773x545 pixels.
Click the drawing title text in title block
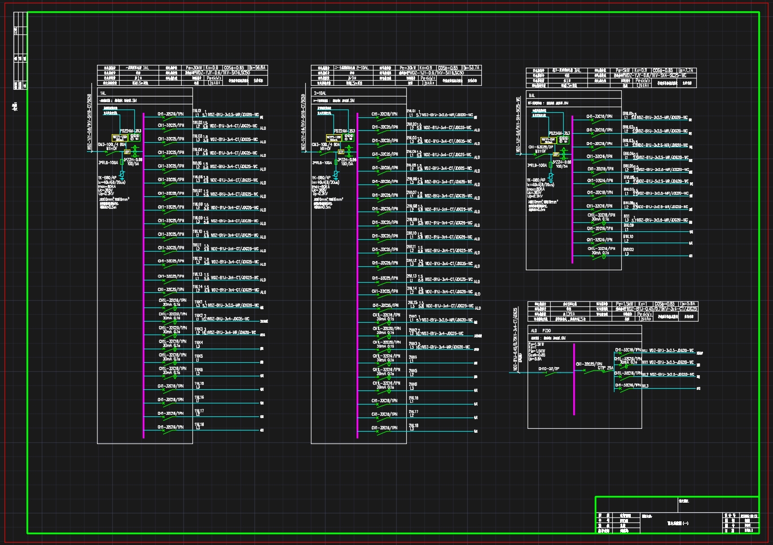click(x=678, y=524)
